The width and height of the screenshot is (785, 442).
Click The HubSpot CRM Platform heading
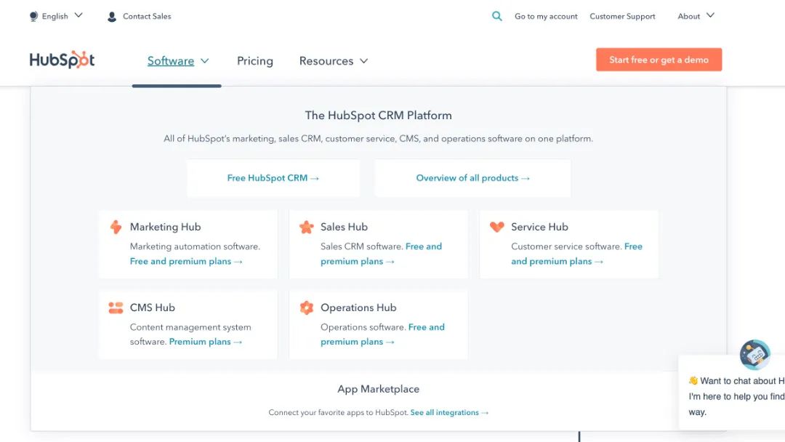point(379,115)
